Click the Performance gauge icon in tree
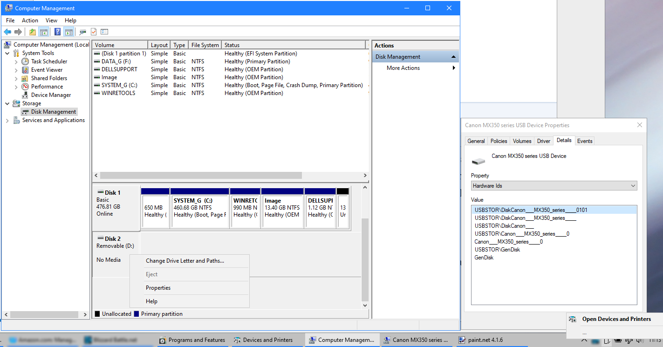Screen dimensions: 663x347 25,87
